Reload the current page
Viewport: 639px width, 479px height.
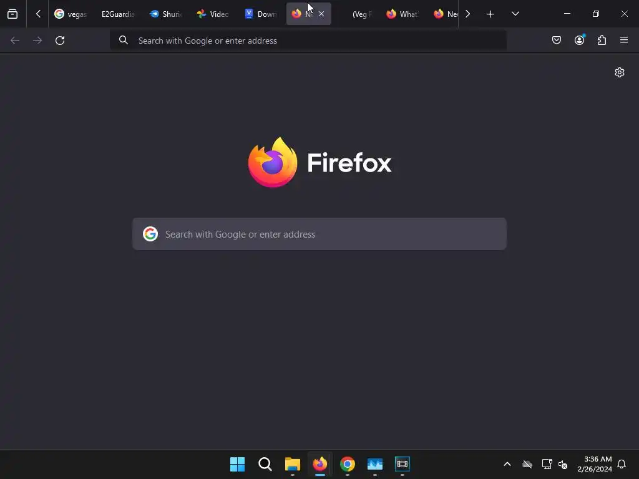coord(60,41)
